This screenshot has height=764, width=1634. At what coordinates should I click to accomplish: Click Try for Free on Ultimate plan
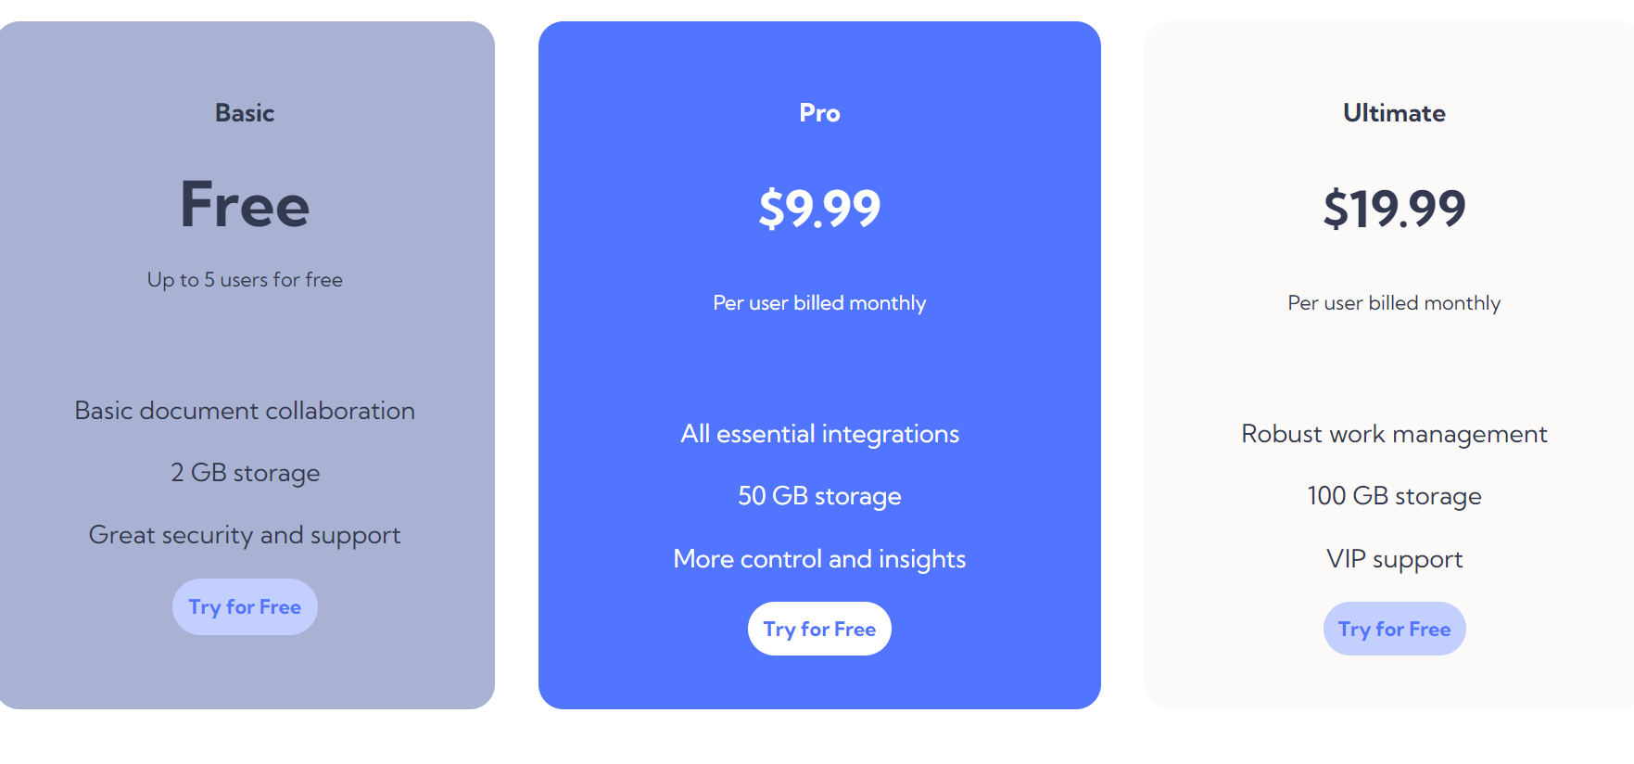pos(1394,629)
